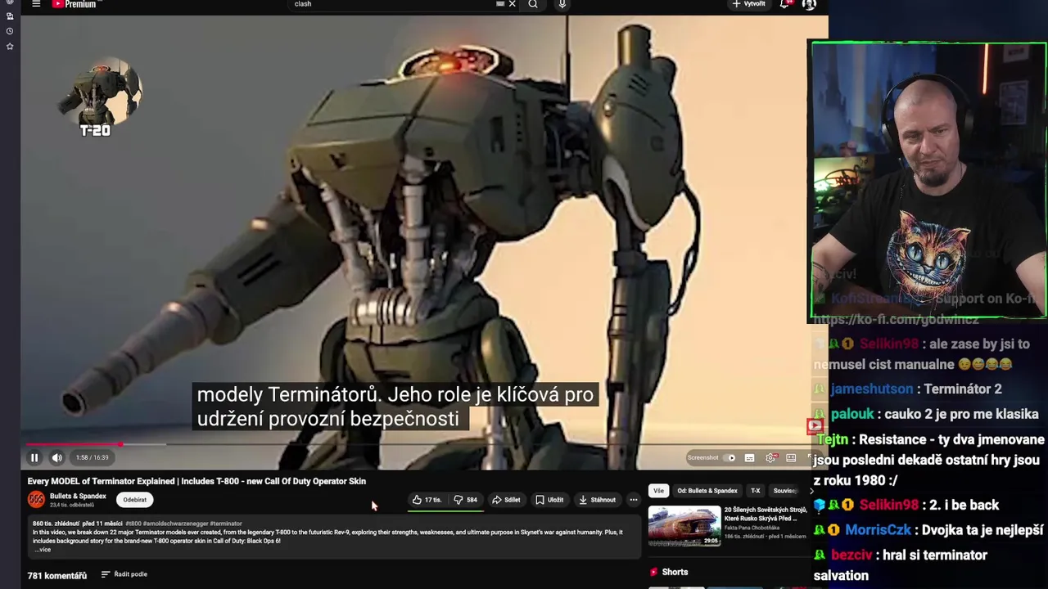This screenshot has width=1048, height=589.
Task: Save video with Uložit button
Action: [549, 500]
